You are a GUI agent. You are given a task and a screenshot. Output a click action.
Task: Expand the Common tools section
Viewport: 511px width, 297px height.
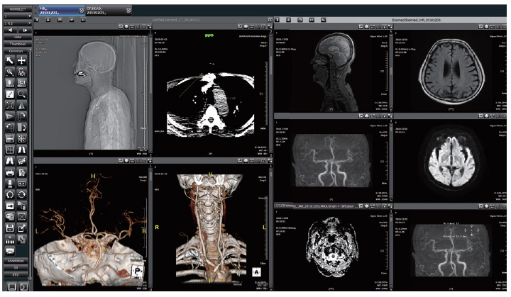coord(16,52)
